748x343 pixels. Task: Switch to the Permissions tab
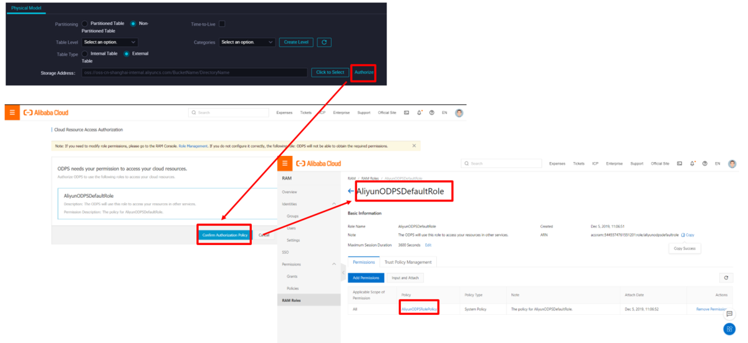[364, 262]
